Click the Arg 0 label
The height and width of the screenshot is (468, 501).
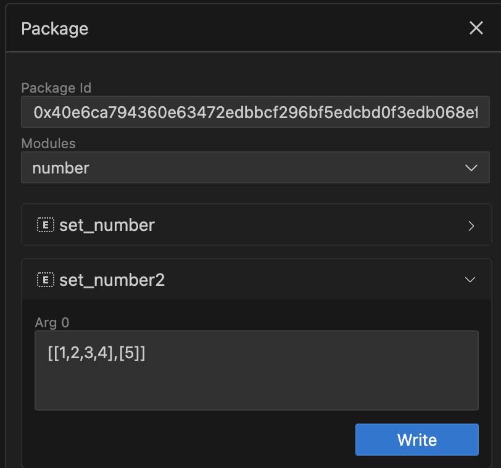click(51, 322)
